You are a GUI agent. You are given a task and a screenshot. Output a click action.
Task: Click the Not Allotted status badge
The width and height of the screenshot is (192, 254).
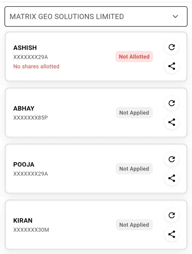tap(134, 57)
